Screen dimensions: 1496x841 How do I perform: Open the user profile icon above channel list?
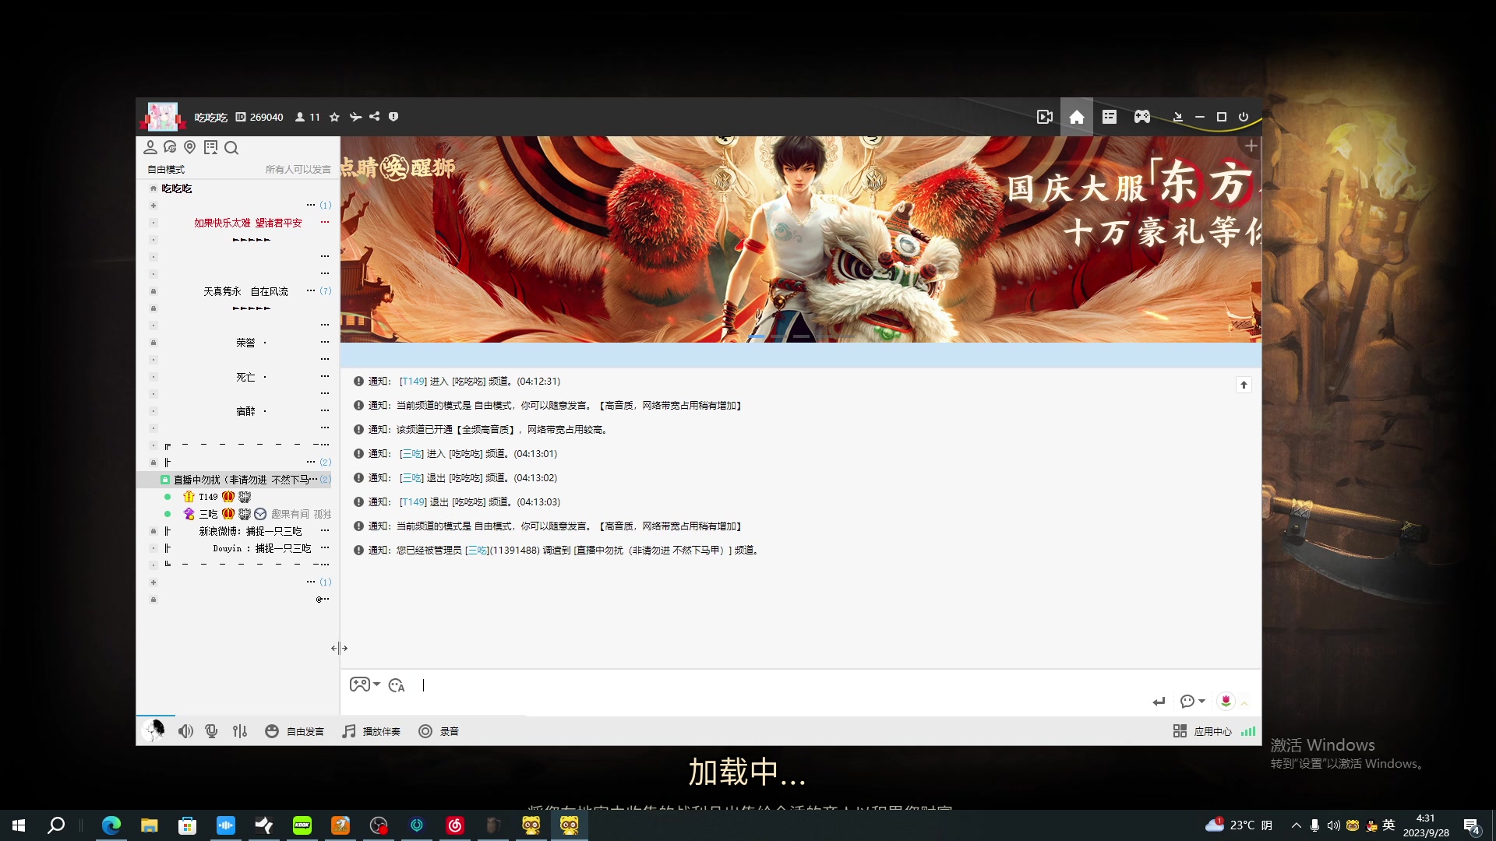point(150,147)
